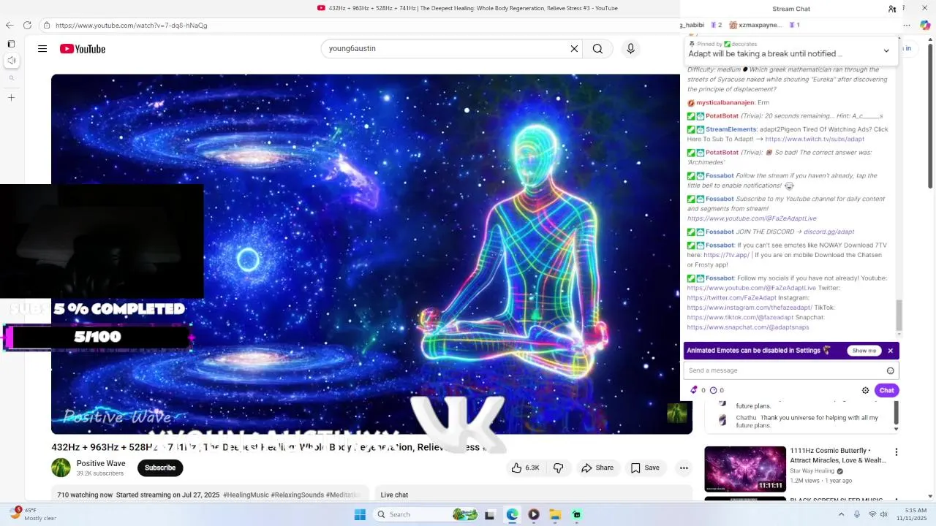This screenshot has width=936, height=526.
Task: Clear the YouTube search text with X
Action: click(574, 49)
